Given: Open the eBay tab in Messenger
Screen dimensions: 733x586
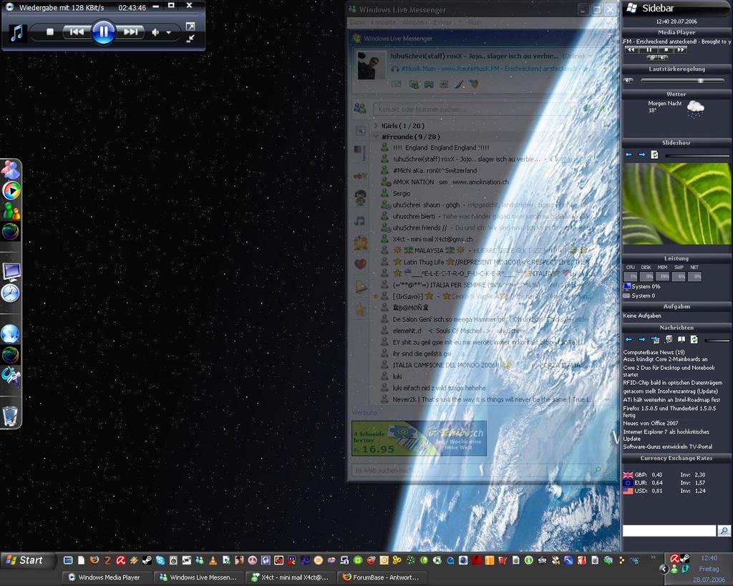Looking at the screenshot, I should pos(360,176).
